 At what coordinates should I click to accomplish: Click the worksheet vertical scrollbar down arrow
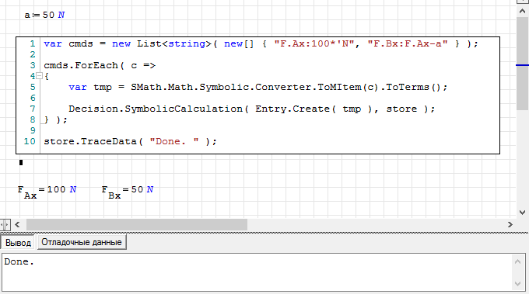[522, 213]
